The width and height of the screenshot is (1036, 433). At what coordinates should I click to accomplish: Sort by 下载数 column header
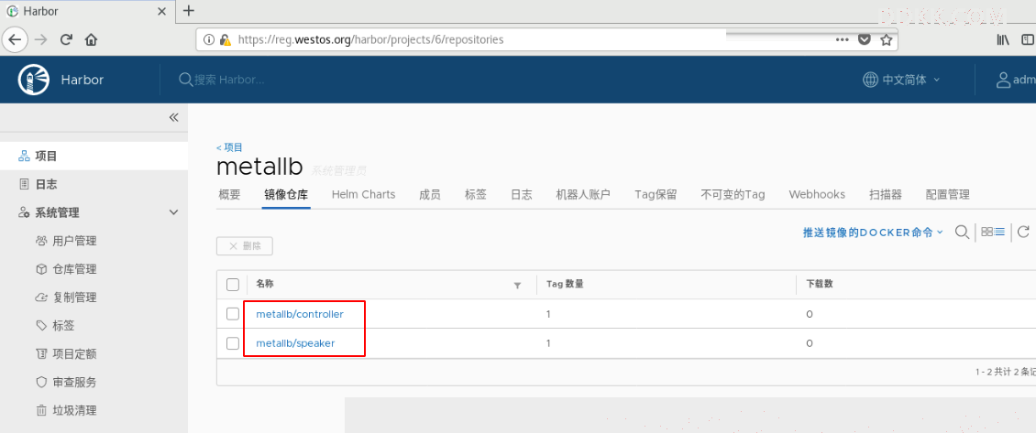[x=820, y=285]
